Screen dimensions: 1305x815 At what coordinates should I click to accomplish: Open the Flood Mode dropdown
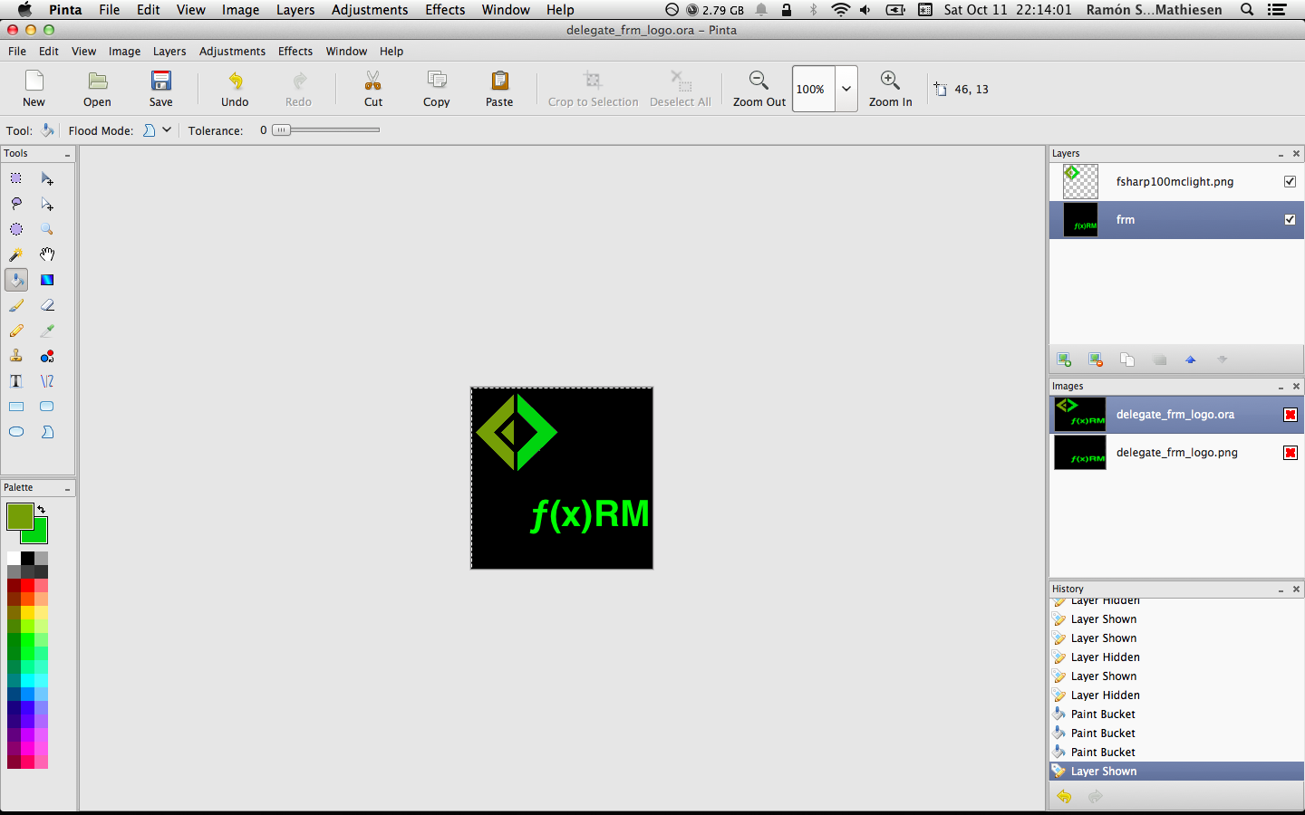tap(157, 130)
